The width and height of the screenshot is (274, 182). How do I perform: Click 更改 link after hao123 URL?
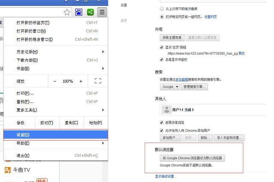pyautogui.click(x=241, y=53)
